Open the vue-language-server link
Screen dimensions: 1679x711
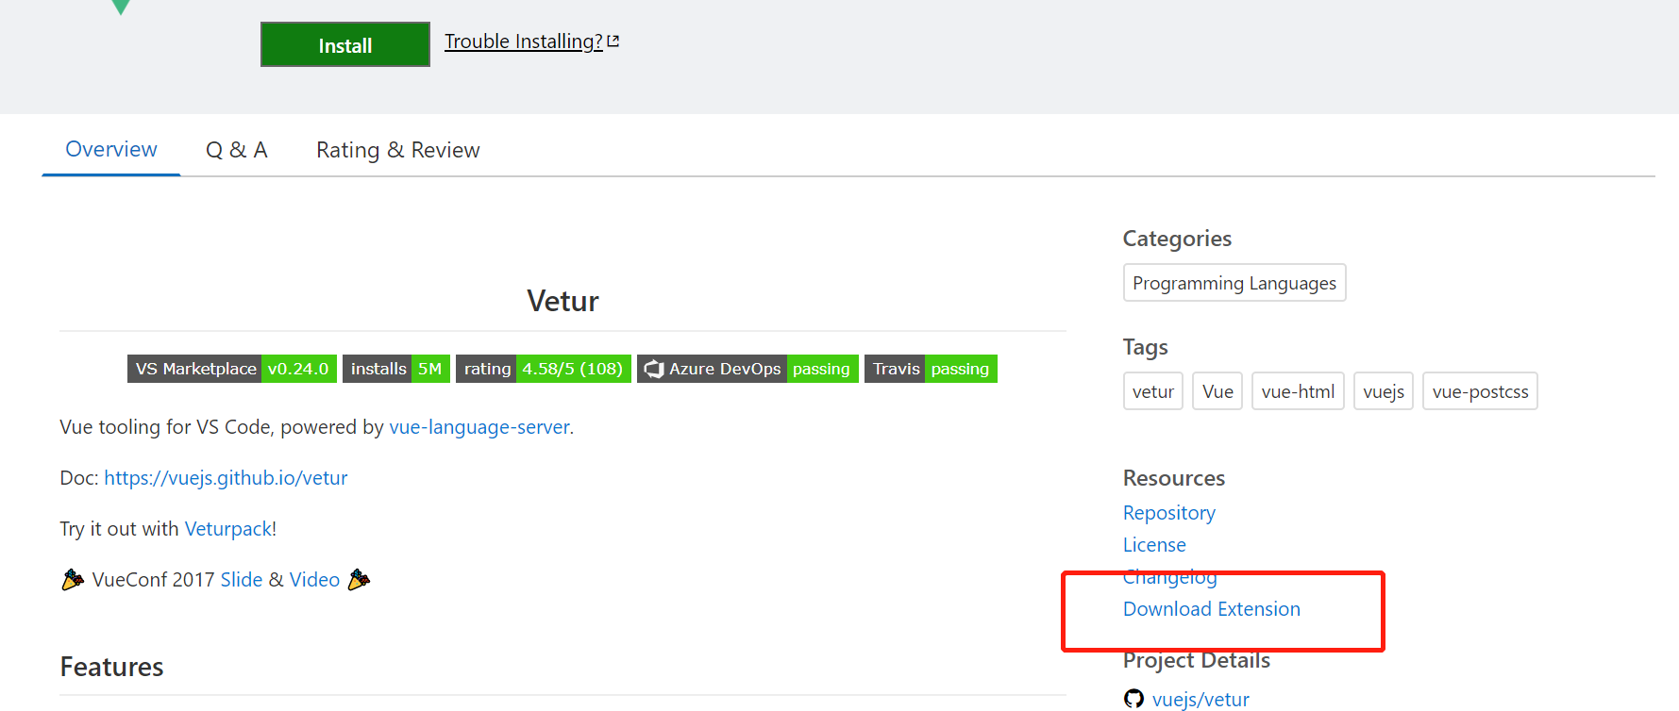pos(479,427)
